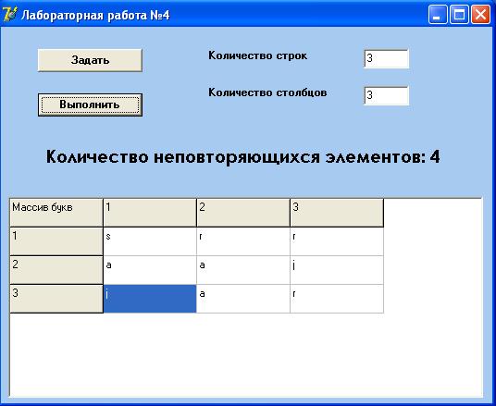Click row header 3 of the grid
496x406 pixels.
pos(56,299)
